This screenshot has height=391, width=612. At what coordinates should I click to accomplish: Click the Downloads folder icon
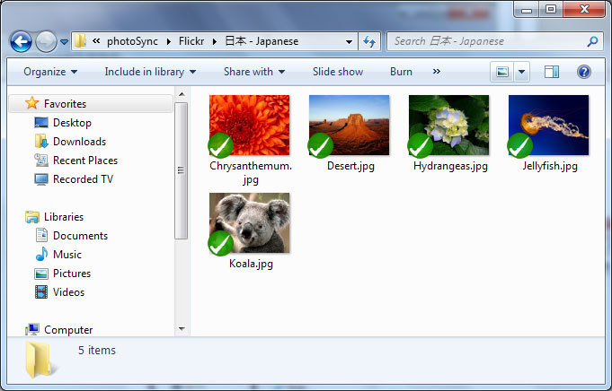tap(41, 141)
